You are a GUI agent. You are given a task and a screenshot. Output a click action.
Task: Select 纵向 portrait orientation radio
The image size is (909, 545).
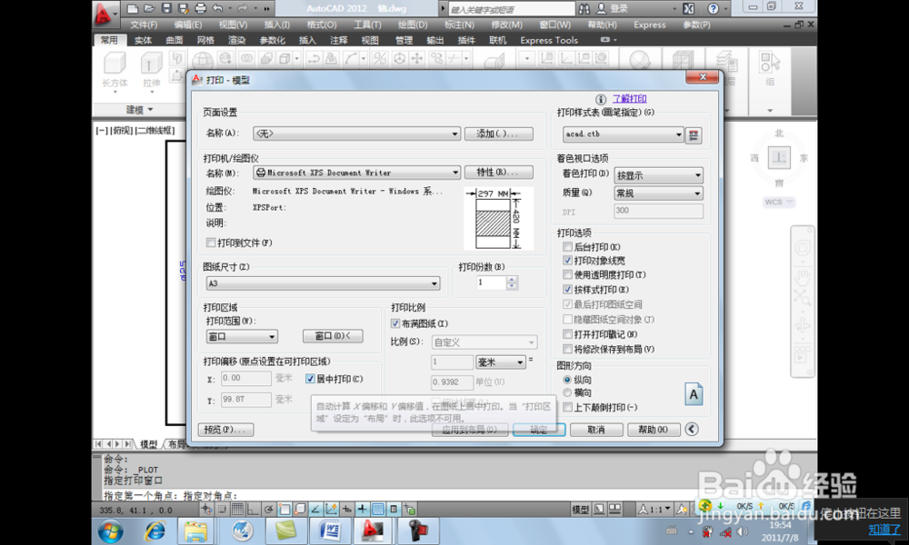click(x=567, y=380)
